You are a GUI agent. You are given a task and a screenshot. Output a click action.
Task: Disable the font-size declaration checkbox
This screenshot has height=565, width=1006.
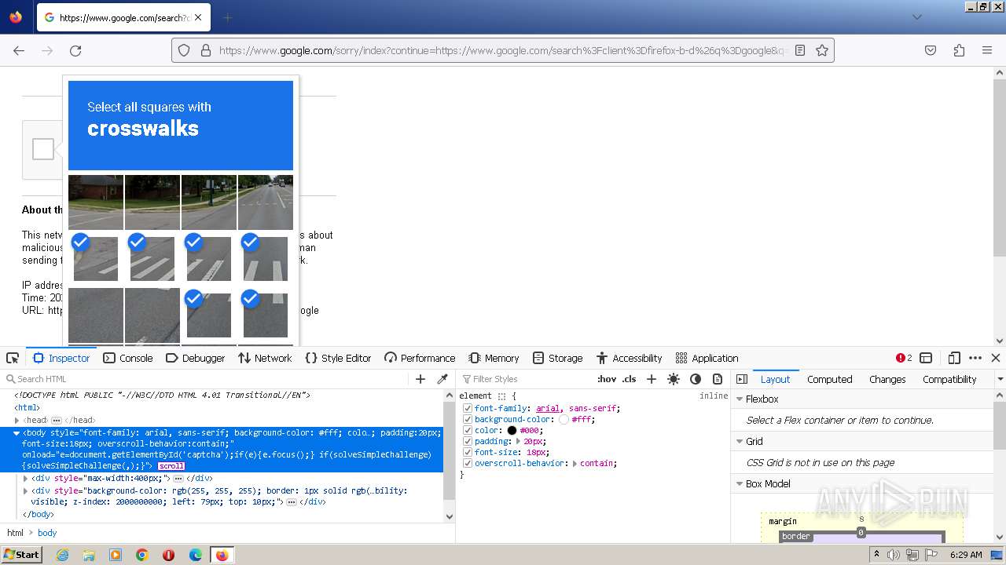(x=468, y=452)
